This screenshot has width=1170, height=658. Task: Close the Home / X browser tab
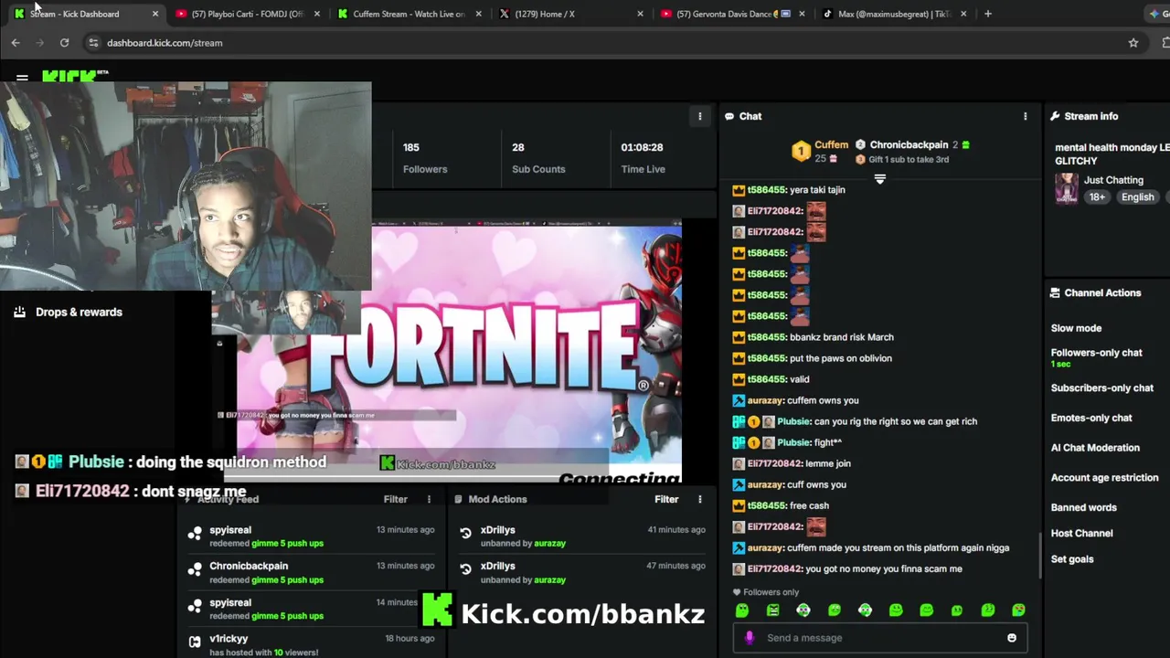pos(640,14)
